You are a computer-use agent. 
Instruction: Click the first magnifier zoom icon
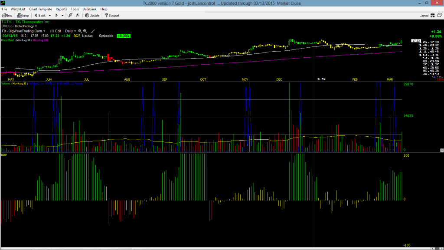(x=80, y=31)
